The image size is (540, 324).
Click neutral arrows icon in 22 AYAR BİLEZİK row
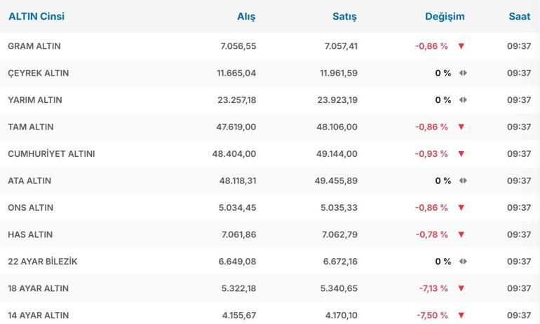(463, 262)
